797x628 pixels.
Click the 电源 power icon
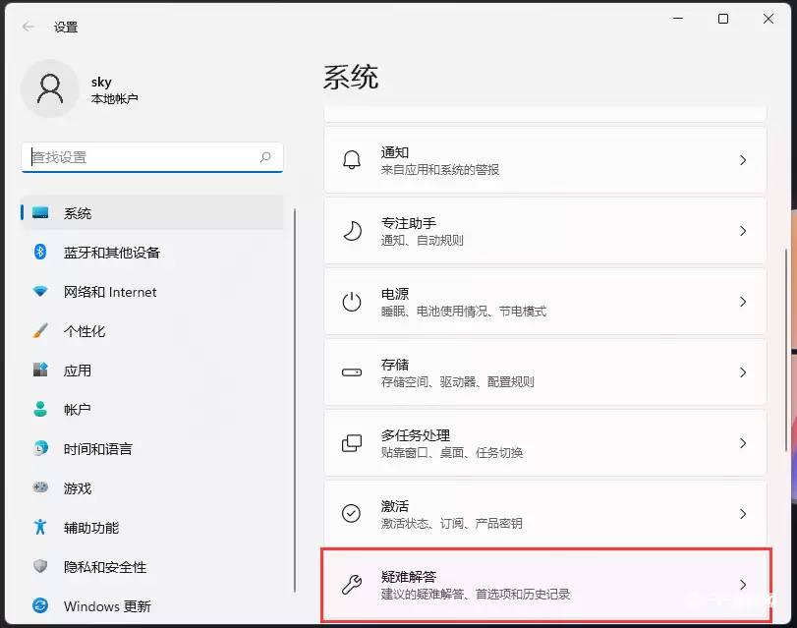point(351,302)
